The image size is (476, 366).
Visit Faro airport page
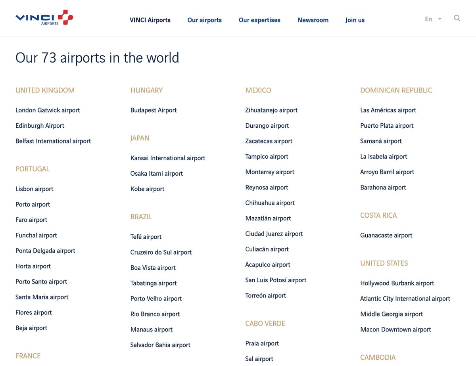coord(31,220)
